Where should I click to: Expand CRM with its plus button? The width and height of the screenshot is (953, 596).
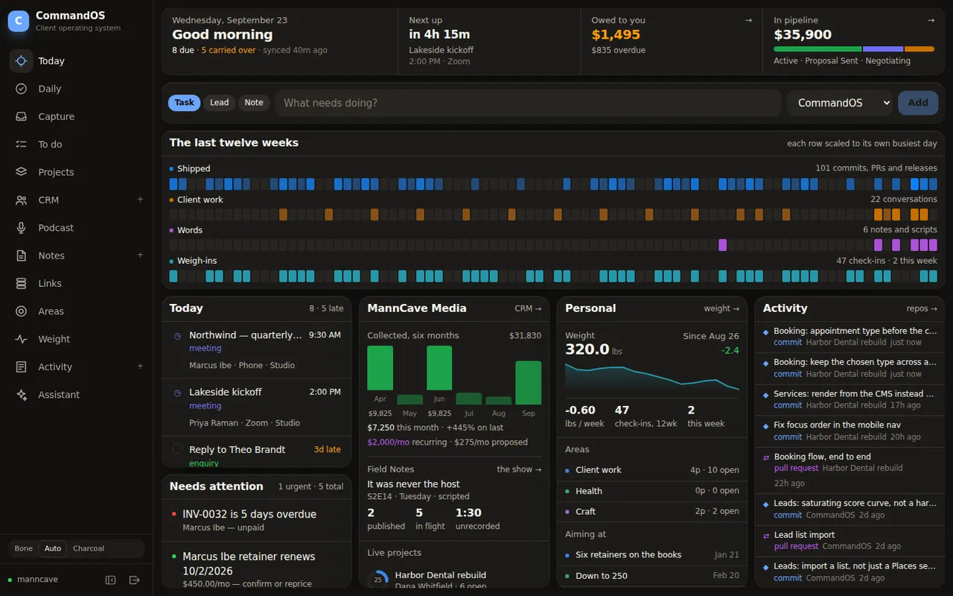[x=140, y=200]
